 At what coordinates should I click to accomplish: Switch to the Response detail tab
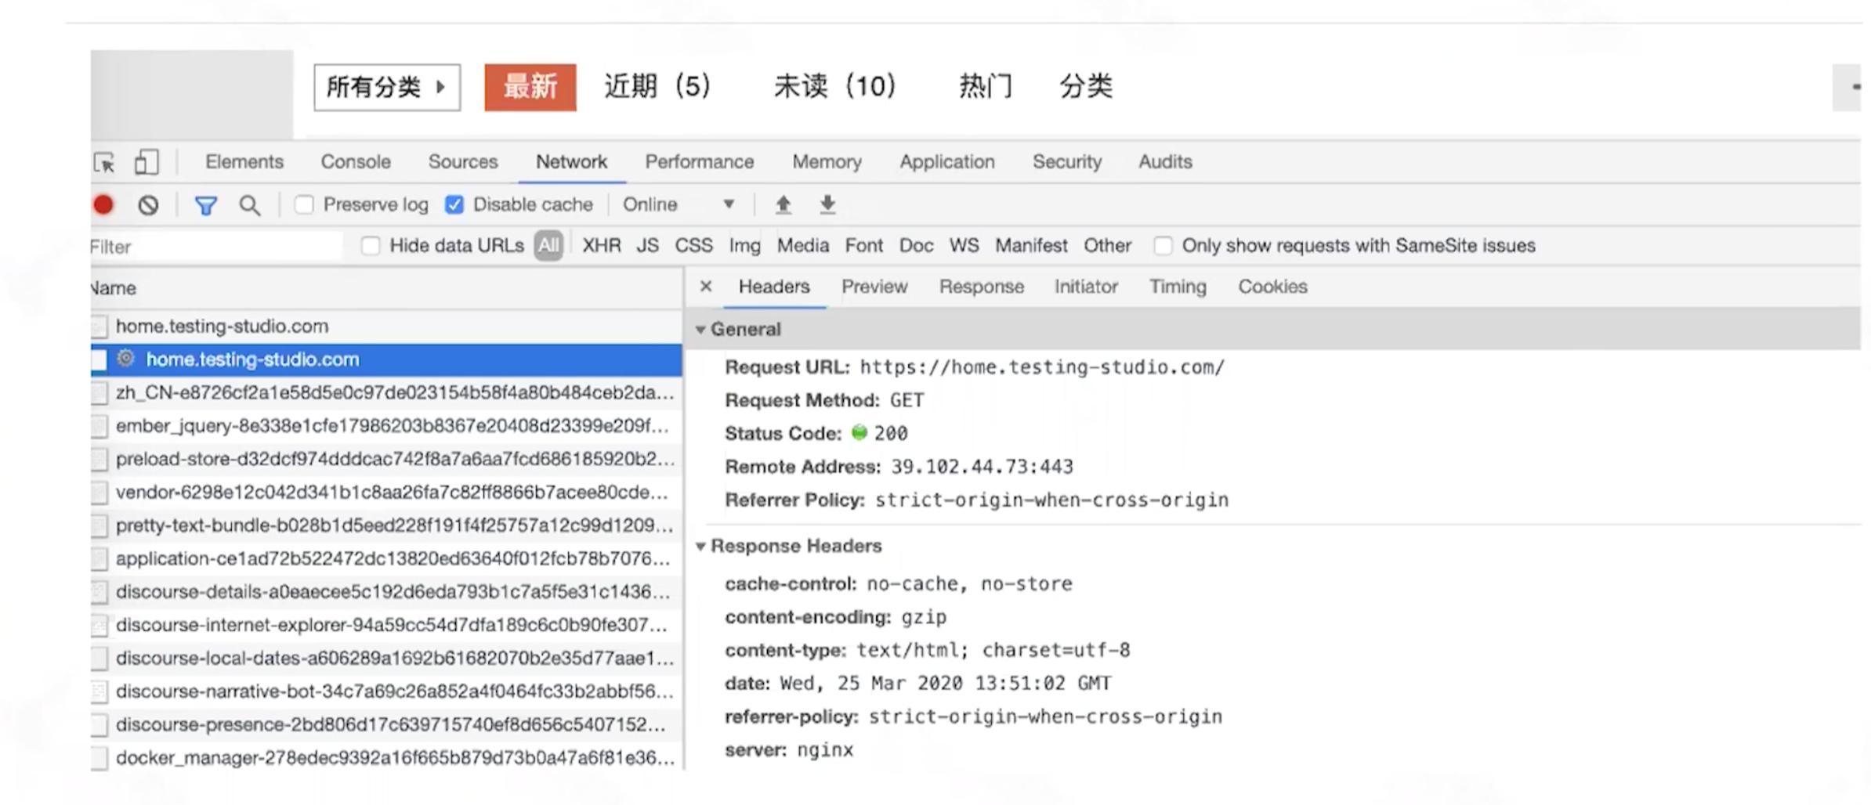[982, 287]
